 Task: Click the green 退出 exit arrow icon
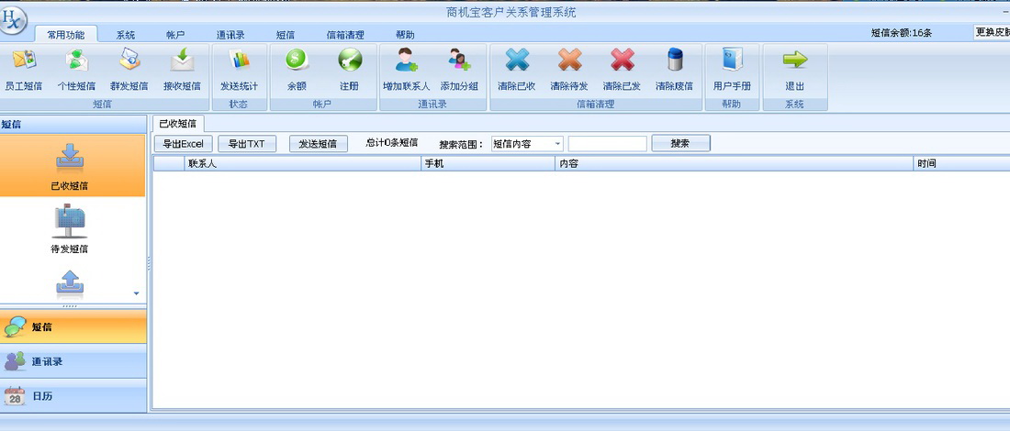[795, 60]
